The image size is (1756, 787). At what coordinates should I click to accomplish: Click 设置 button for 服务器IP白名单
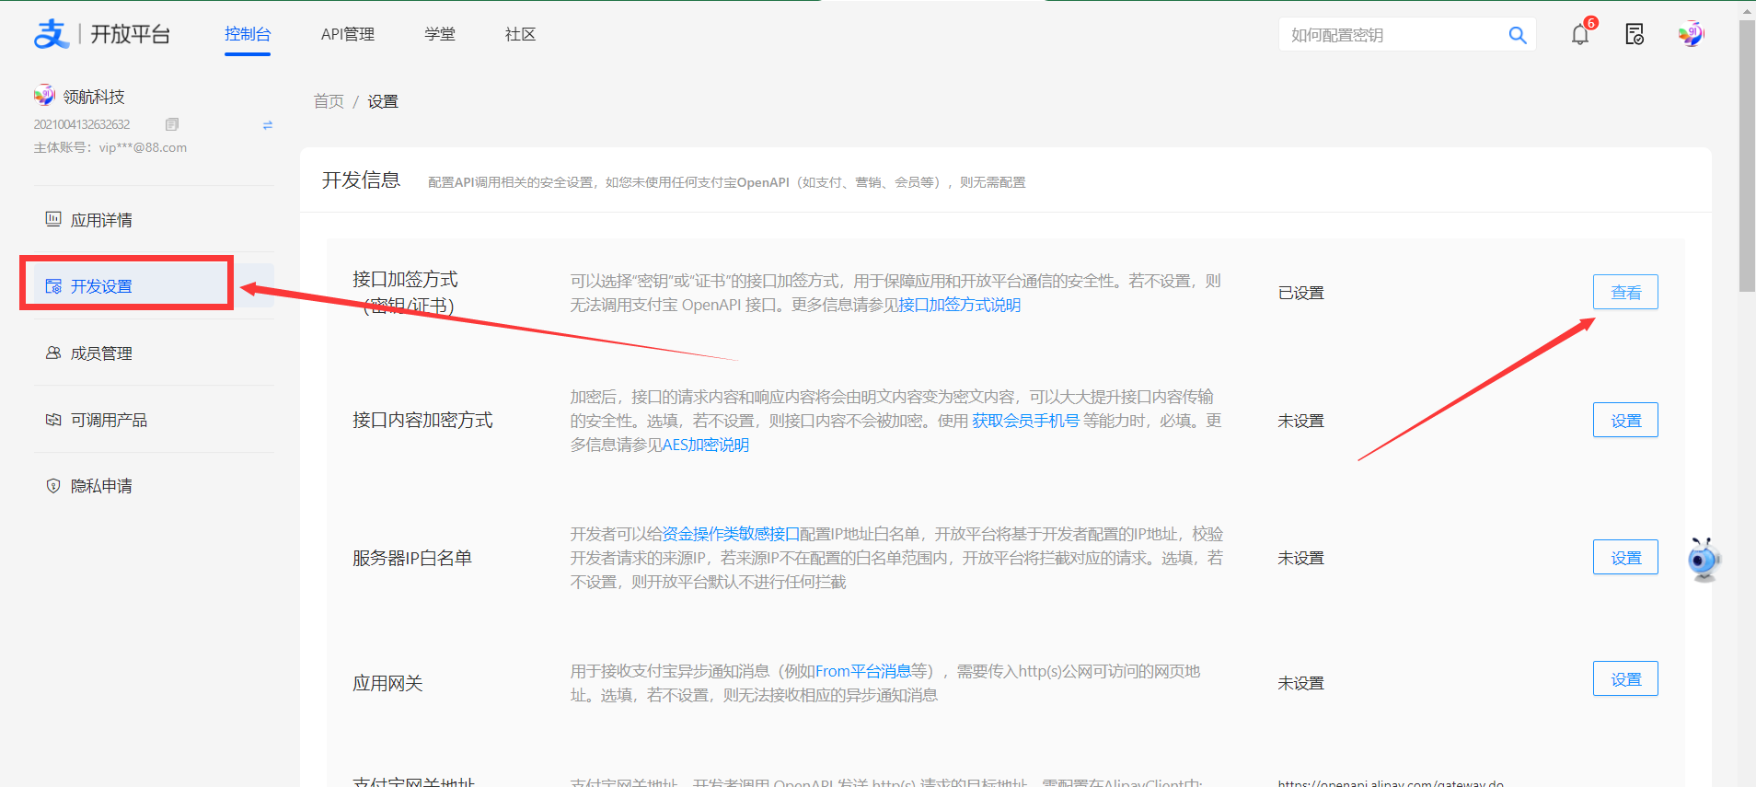(x=1625, y=557)
